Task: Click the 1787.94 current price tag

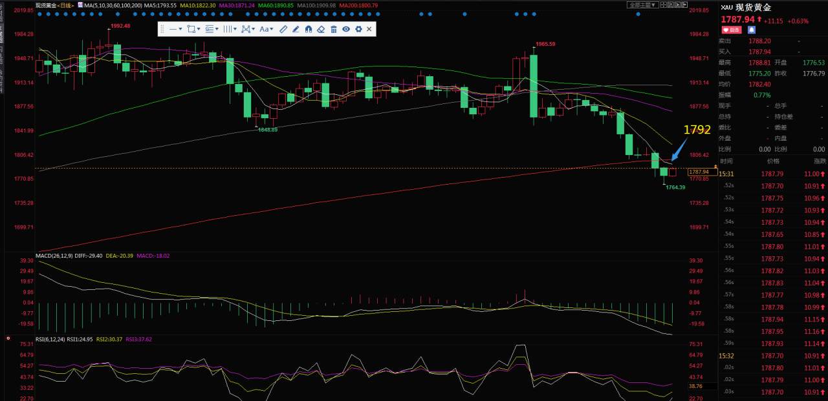Action: pos(700,172)
